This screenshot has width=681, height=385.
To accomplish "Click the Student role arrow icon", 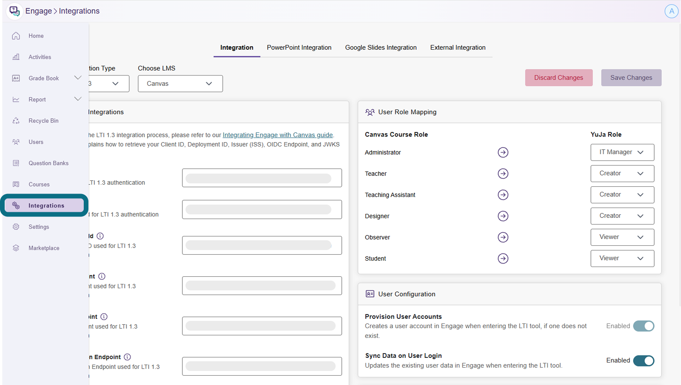I will coord(503,259).
